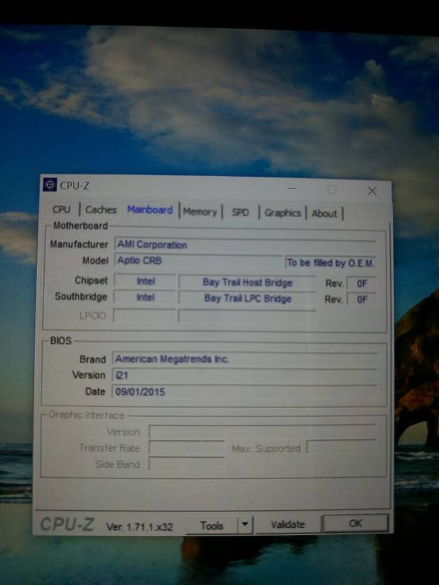Click the Side Band field
This screenshot has width=439, height=585.
(186, 463)
